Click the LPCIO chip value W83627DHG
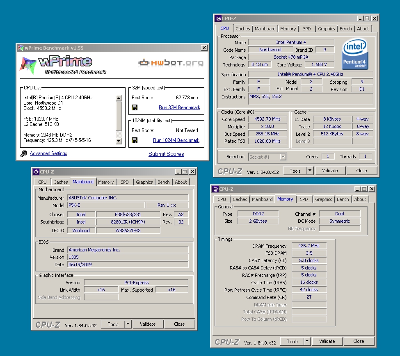This screenshot has width=400, height=356. [x=128, y=230]
